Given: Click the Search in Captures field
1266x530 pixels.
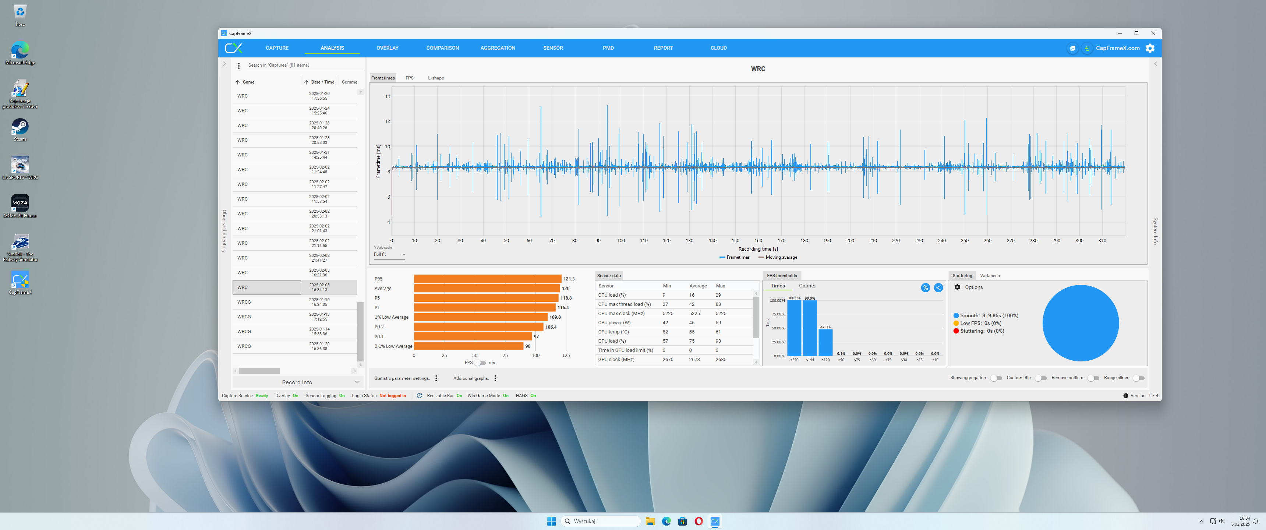Looking at the screenshot, I should [305, 65].
